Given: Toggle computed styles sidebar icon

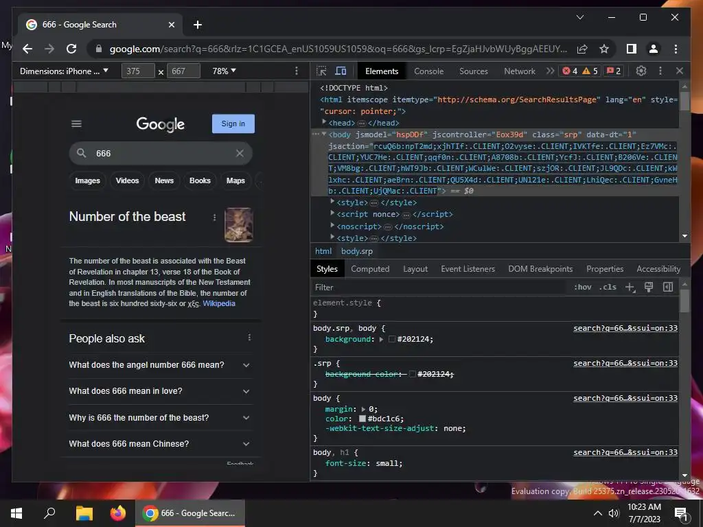Looking at the screenshot, I should tap(667, 288).
